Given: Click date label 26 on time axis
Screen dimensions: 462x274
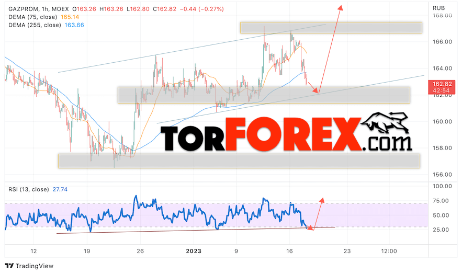Looking at the screenshot, I should tap(140, 251).
